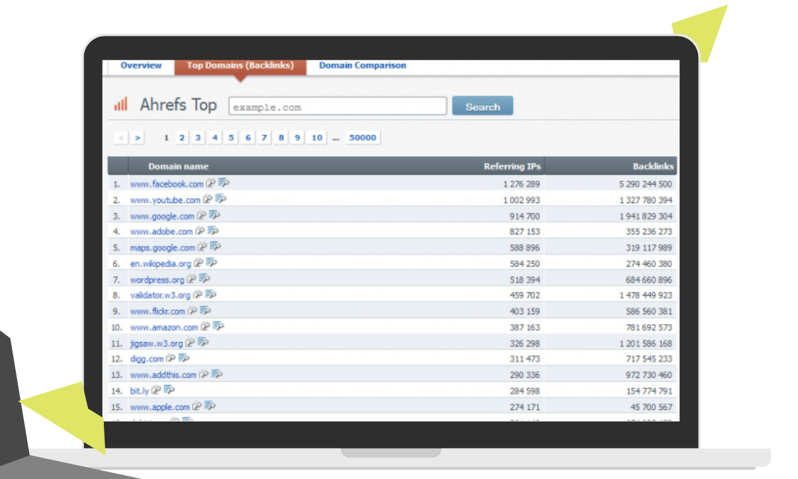The image size is (798, 479).
Task: Open the www.apple.com domain link
Action: click(x=160, y=407)
